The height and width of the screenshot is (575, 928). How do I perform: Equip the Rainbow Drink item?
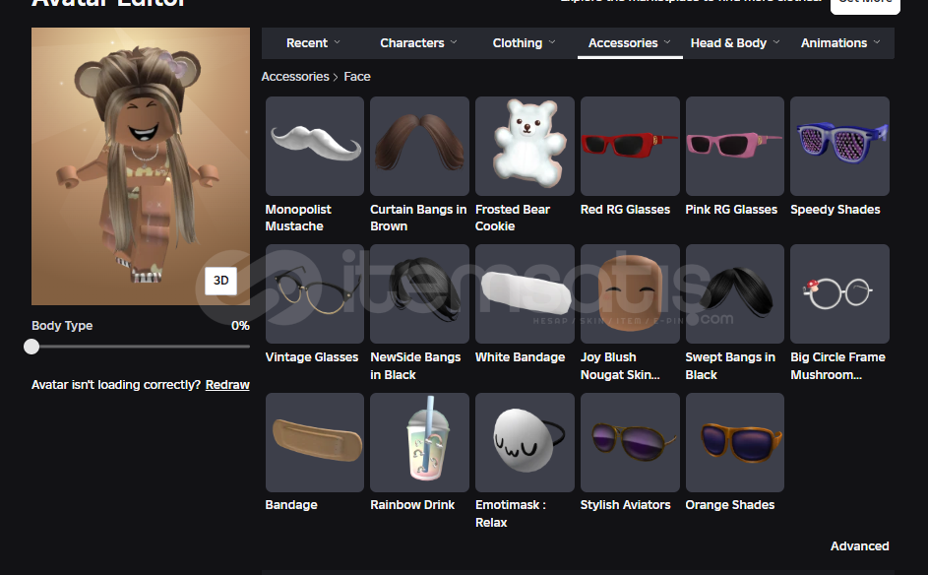point(419,442)
